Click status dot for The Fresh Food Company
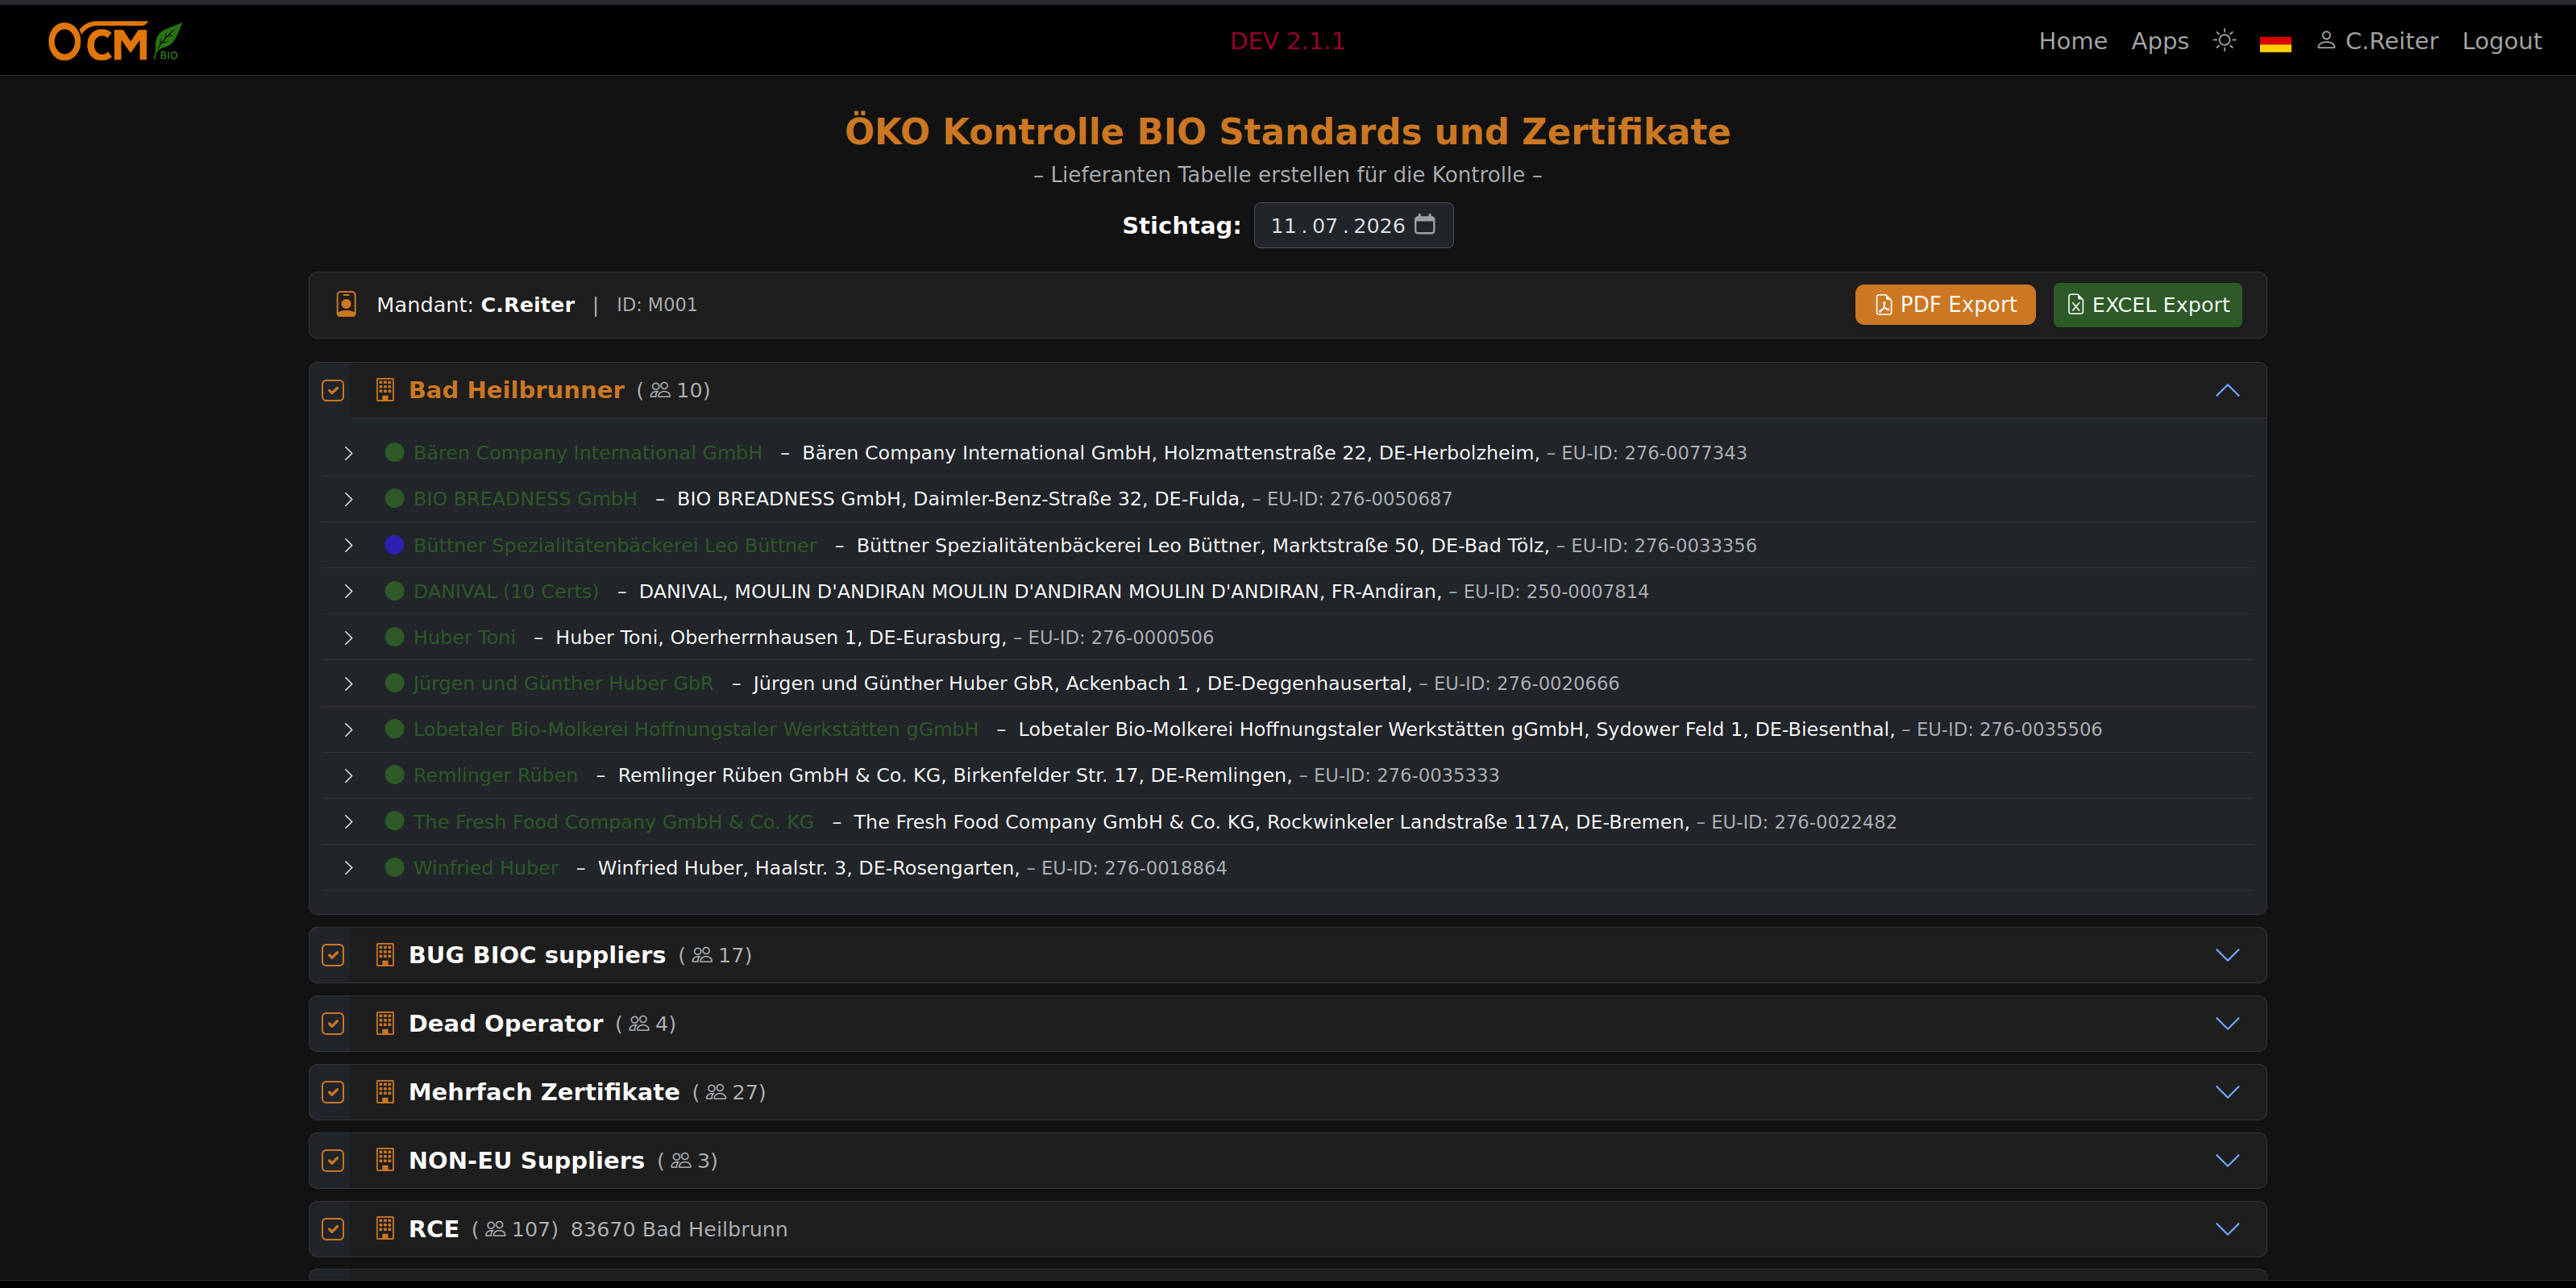Image resolution: width=2576 pixels, height=1288 pixels. [x=395, y=821]
